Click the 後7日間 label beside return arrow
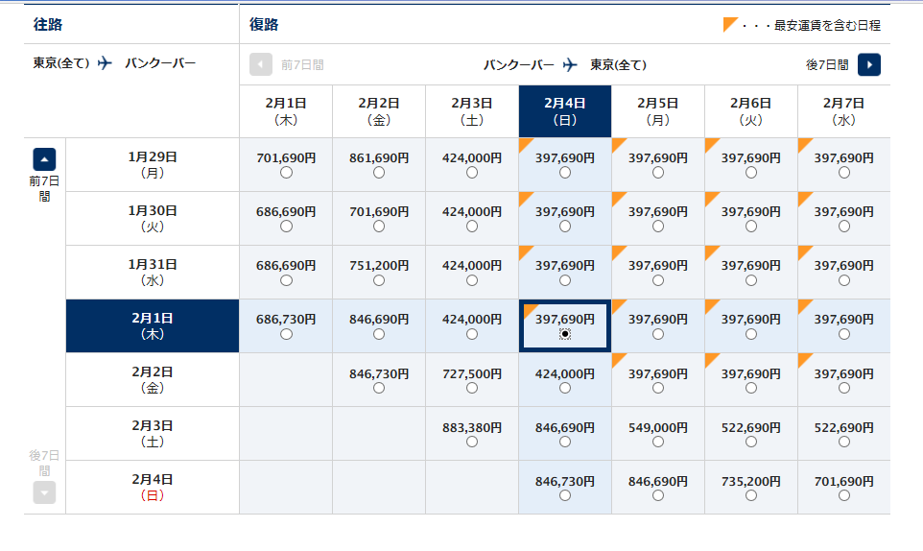Image resolution: width=923 pixels, height=551 pixels. (x=827, y=64)
